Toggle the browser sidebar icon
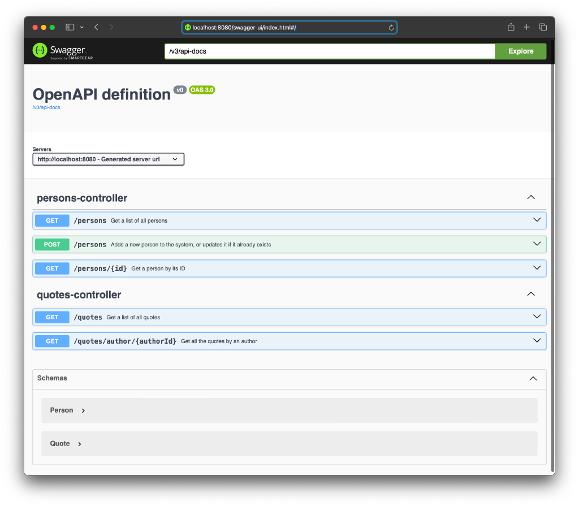The height and width of the screenshot is (507, 579). [x=69, y=27]
